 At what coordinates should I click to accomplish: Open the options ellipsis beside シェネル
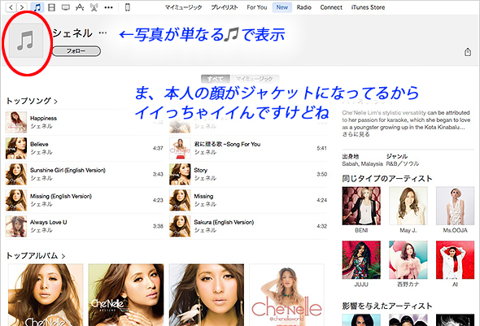103,33
